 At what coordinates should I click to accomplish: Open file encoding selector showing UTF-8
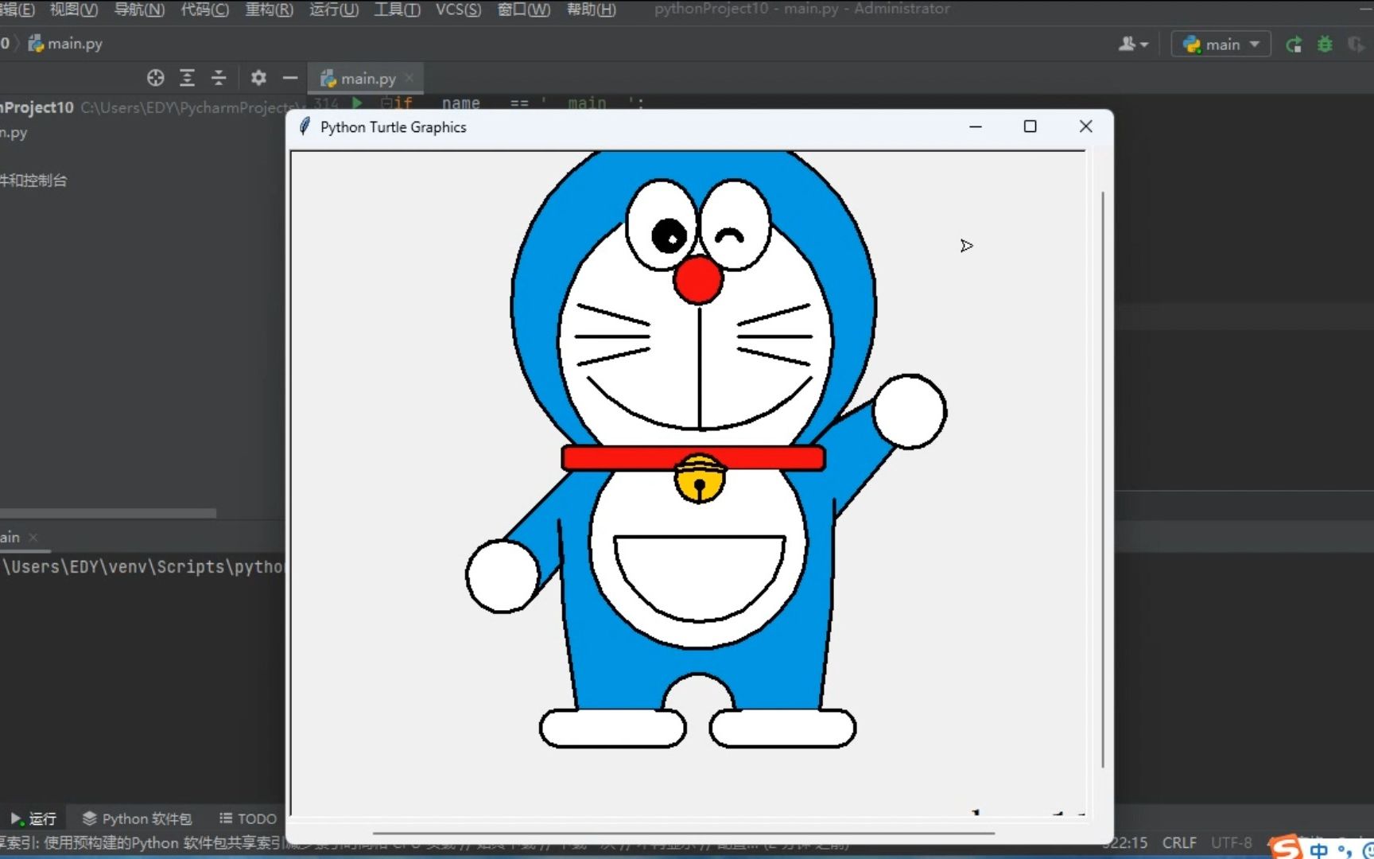1231,842
